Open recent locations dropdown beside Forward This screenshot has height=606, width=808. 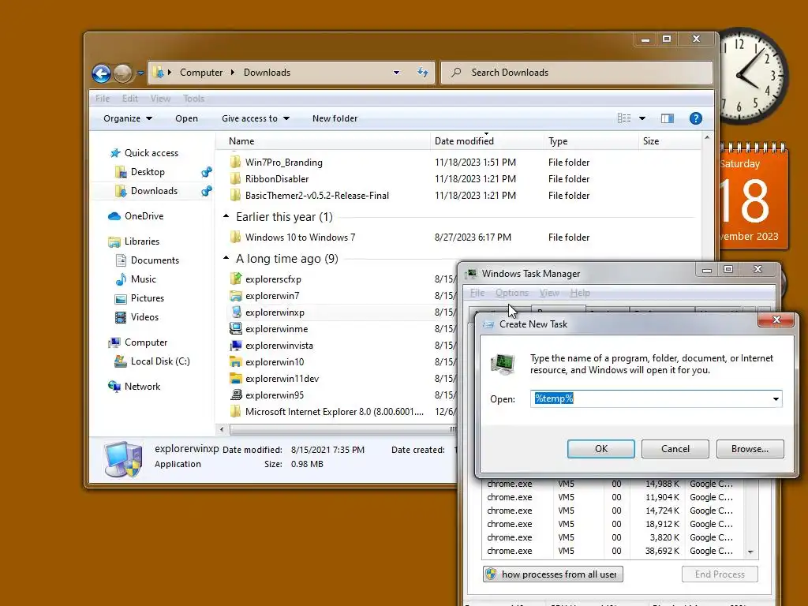(x=140, y=73)
